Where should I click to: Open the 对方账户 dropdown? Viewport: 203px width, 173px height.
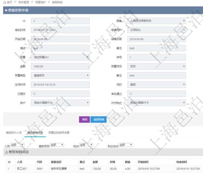(x=156, y=103)
